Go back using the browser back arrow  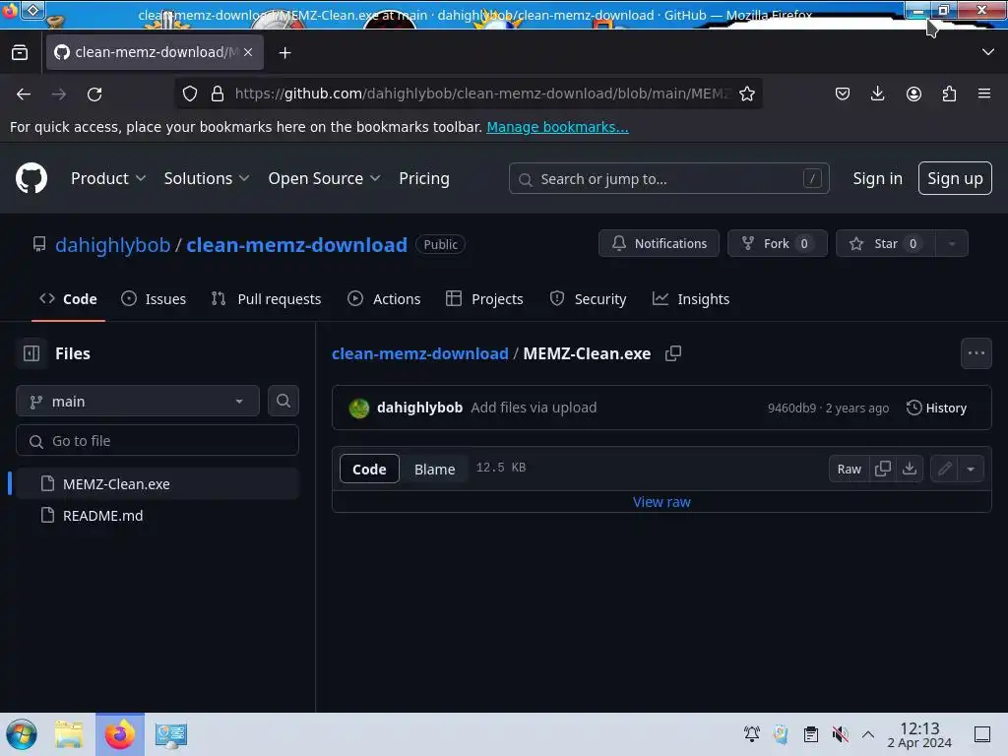pyautogui.click(x=24, y=94)
